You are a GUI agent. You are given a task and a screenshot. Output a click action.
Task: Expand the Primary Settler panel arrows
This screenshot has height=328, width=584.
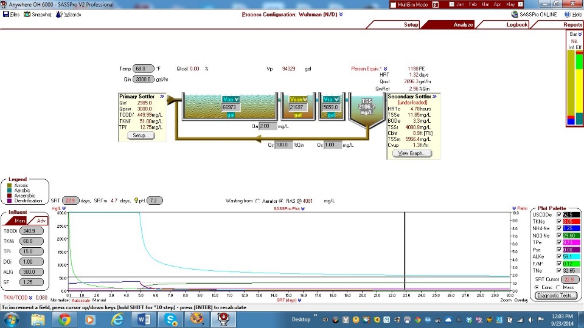162,96
